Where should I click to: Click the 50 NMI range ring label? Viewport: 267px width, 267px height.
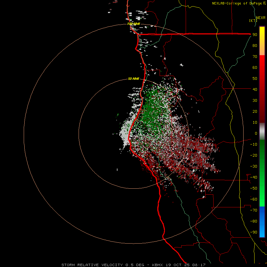point(134,79)
